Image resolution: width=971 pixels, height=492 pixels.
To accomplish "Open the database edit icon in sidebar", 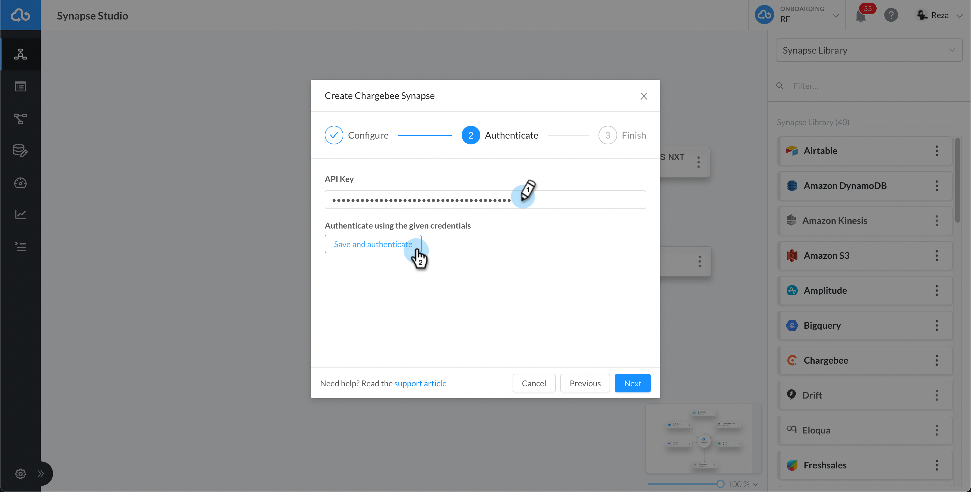I will [x=20, y=151].
